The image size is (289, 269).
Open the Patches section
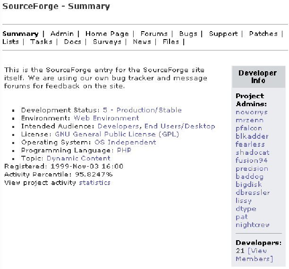(263, 34)
